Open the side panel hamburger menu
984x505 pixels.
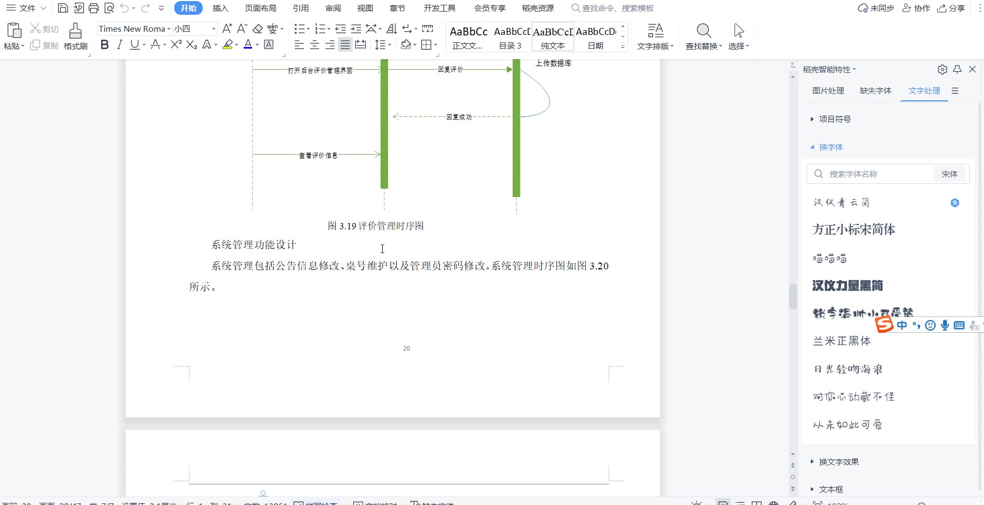coord(955,91)
